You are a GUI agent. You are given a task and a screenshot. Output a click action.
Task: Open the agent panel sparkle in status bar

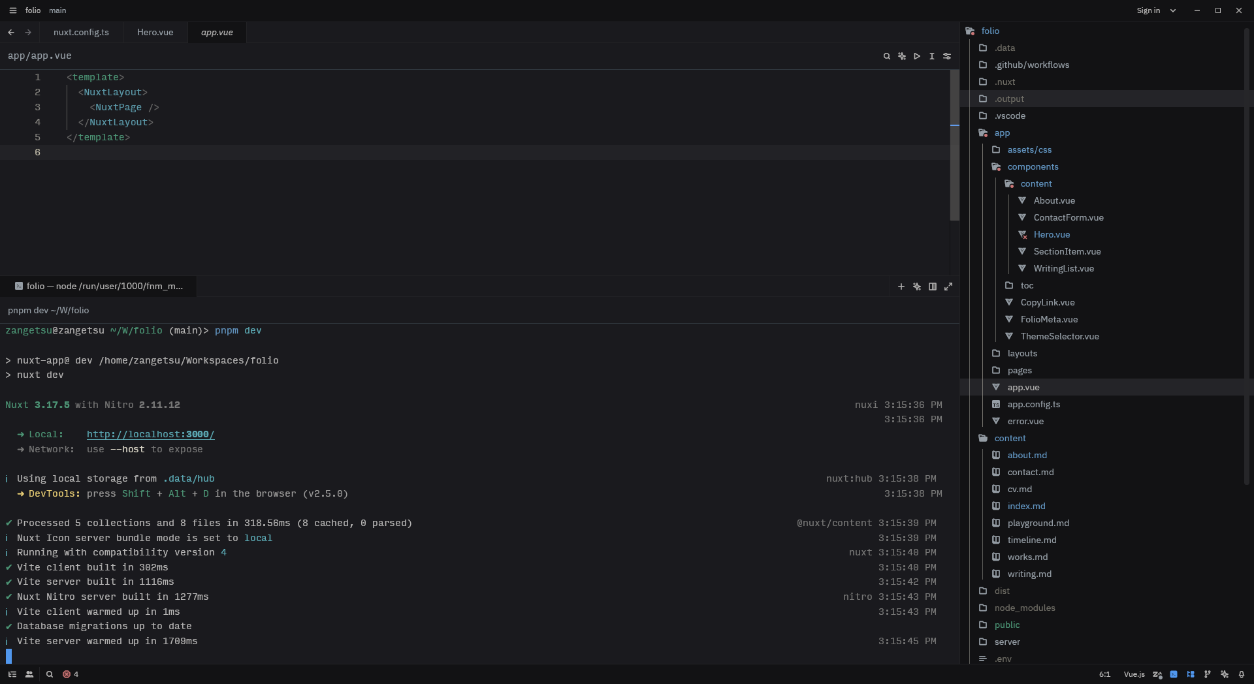1225,674
